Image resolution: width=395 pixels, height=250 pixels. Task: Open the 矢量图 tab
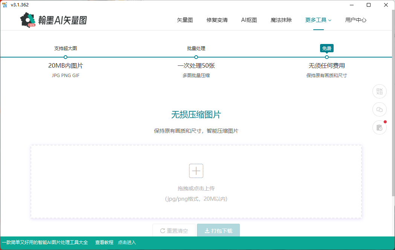pos(185,20)
